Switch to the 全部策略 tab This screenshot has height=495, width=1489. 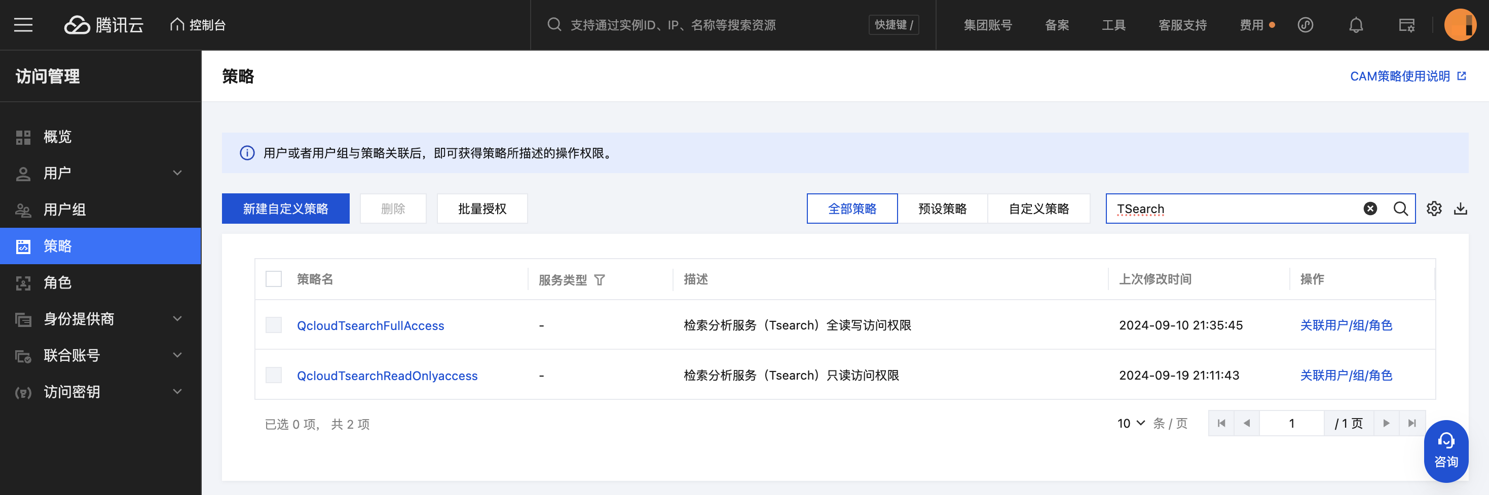click(852, 209)
